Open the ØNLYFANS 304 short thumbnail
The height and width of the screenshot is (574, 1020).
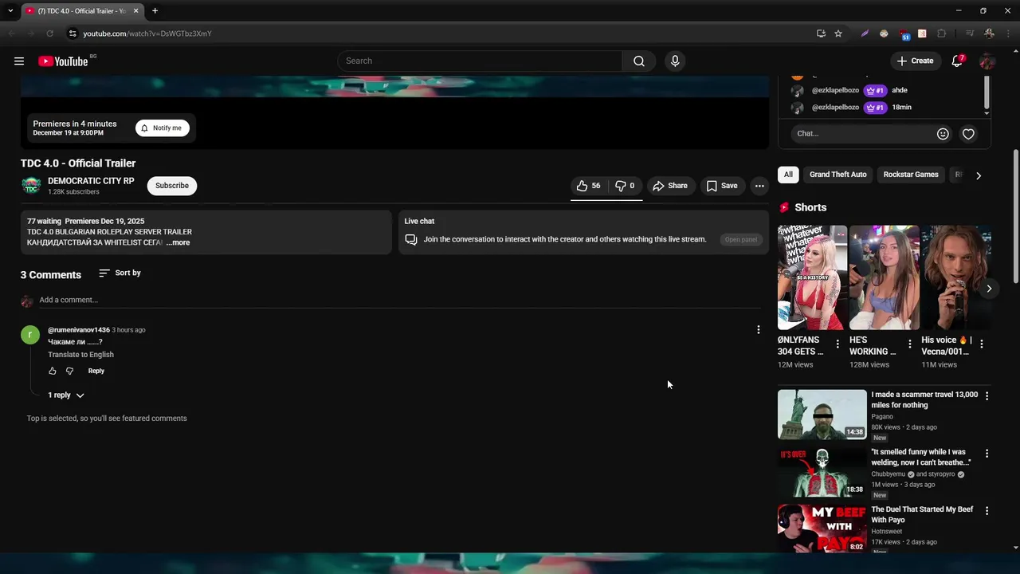(812, 277)
